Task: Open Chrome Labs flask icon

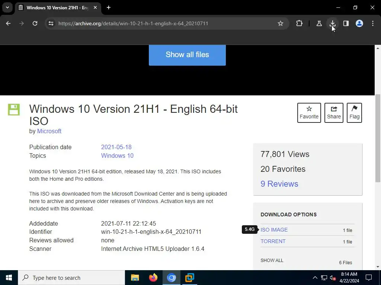Action: 319,23
